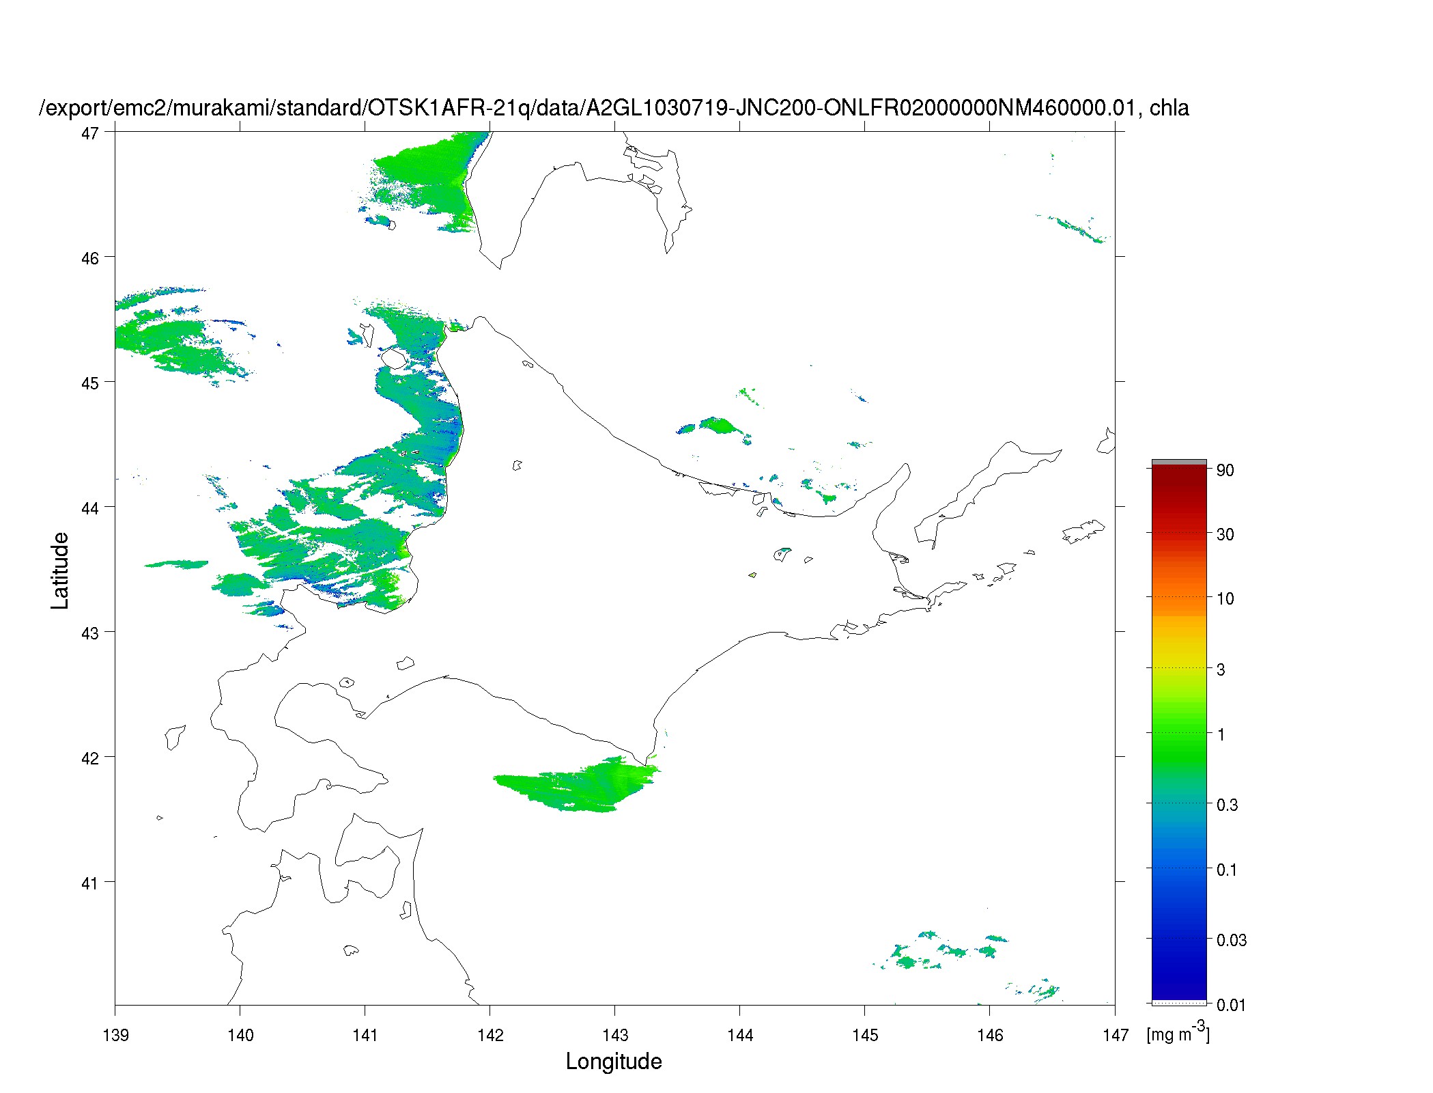Click colorbar label 30
Screen dimensions: 1433x1093
click(x=1225, y=534)
